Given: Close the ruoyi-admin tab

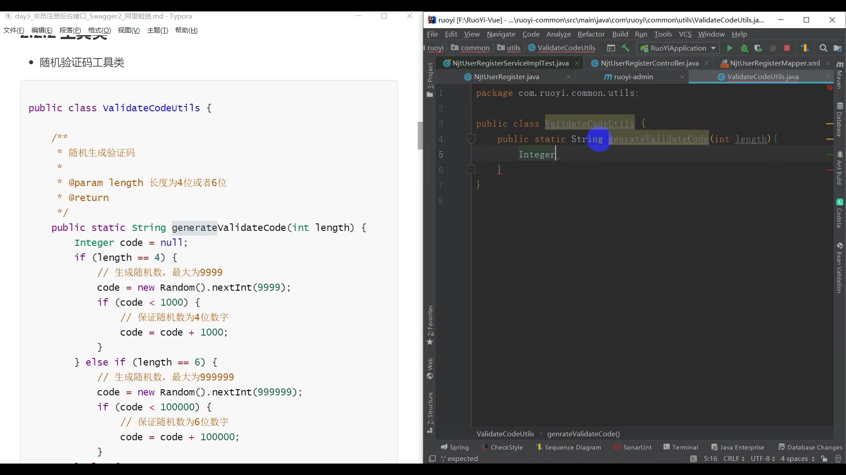Looking at the screenshot, I should [x=682, y=77].
